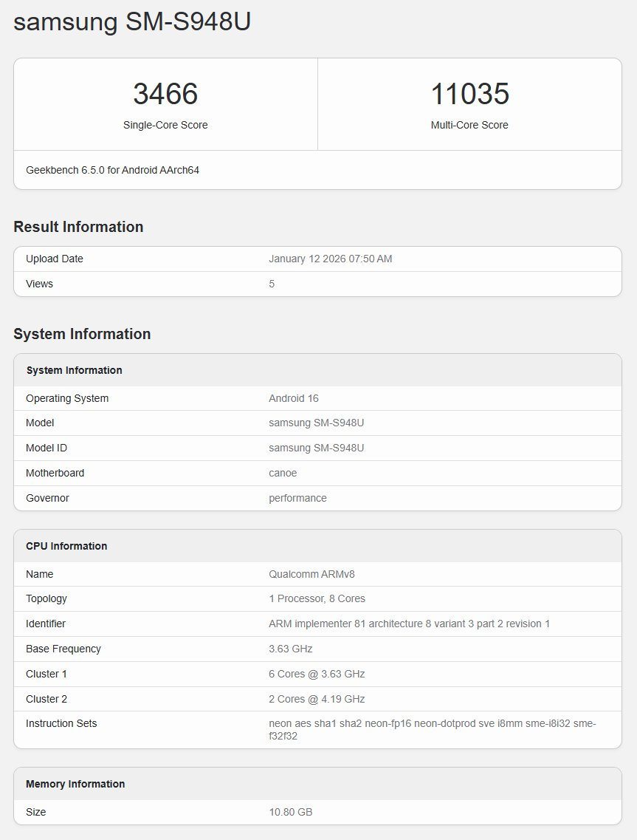Select the Topology row showing 8 Cores
The image size is (637, 840).
pos(317,598)
